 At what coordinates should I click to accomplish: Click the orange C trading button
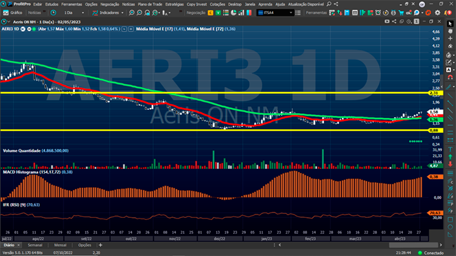click(x=210, y=13)
